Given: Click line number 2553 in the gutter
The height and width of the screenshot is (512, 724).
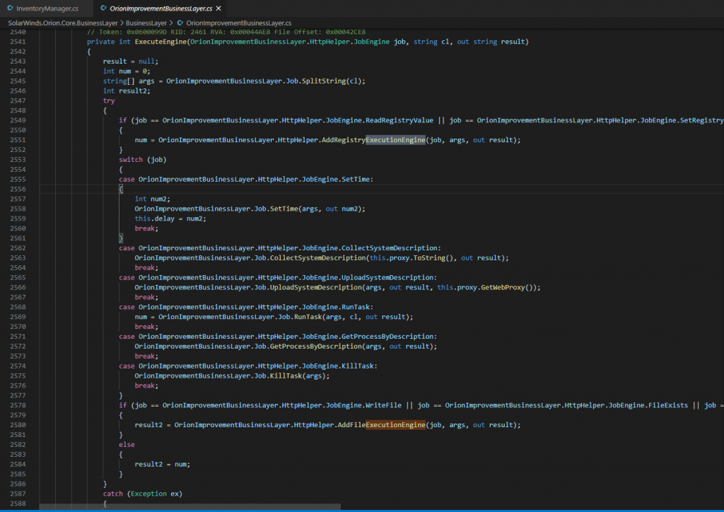Looking at the screenshot, I should click(x=18, y=160).
